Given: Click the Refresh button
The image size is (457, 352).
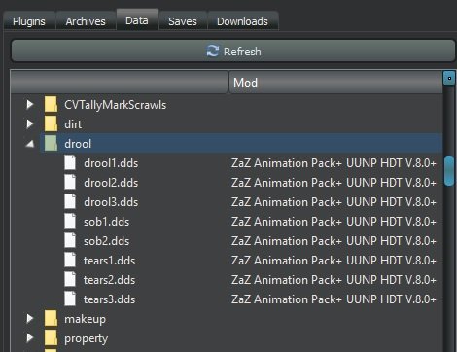Looking at the screenshot, I should [233, 51].
